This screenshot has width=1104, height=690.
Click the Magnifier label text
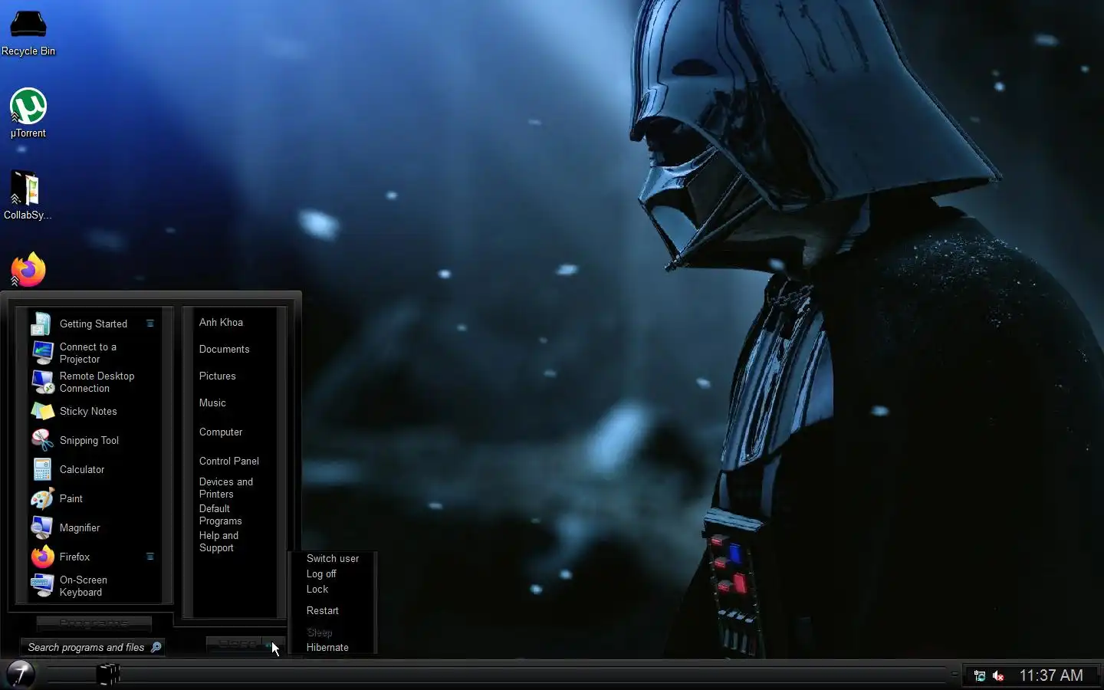[80, 527]
